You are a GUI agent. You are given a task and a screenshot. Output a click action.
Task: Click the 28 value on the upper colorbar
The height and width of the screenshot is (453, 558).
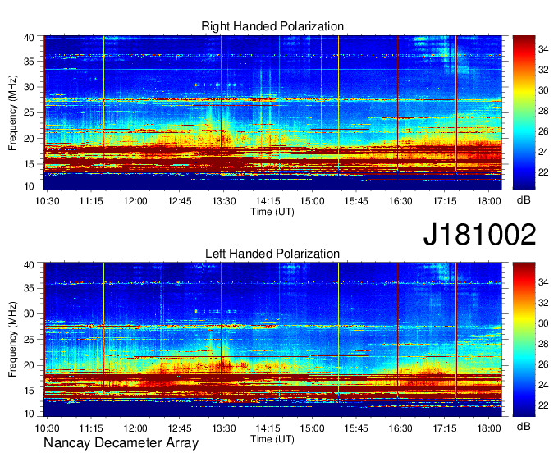point(543,111)
